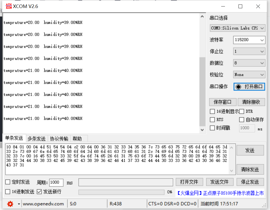The width and height of the screenshot is (270, 210).
Task: Click 当前时间 17:51:17 status text
Action: [x=219, y=204]
